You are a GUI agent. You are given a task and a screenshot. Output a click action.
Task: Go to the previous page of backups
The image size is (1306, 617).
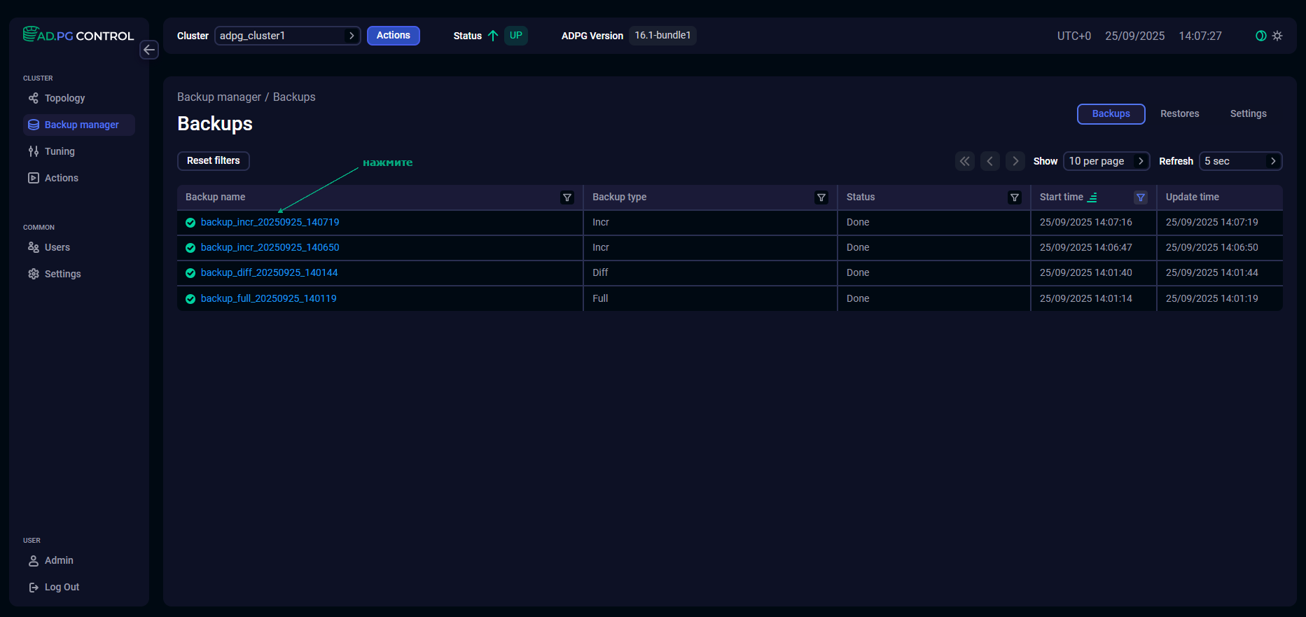click(x=990, y=161)
